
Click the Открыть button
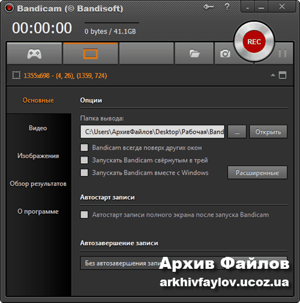click(x=268, y=131)
